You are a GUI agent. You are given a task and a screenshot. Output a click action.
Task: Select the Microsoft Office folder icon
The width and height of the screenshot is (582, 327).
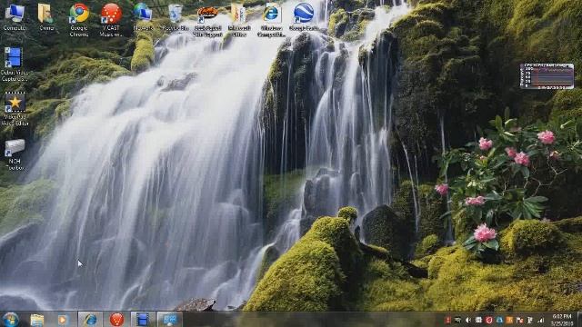pyautogui.click(x=239, y=20)
